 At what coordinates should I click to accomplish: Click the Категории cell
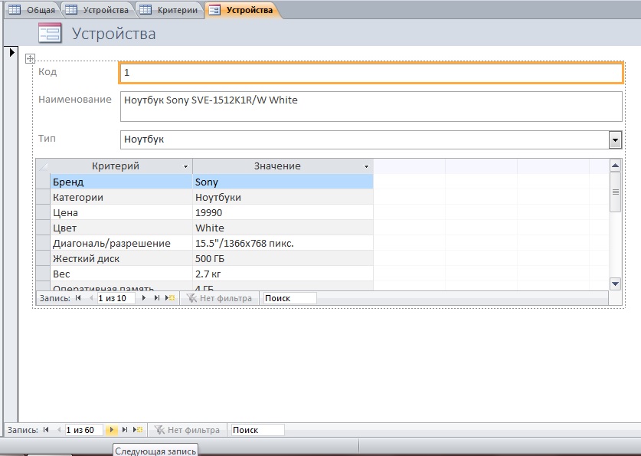pyautogui.click(x=121, y=197)
